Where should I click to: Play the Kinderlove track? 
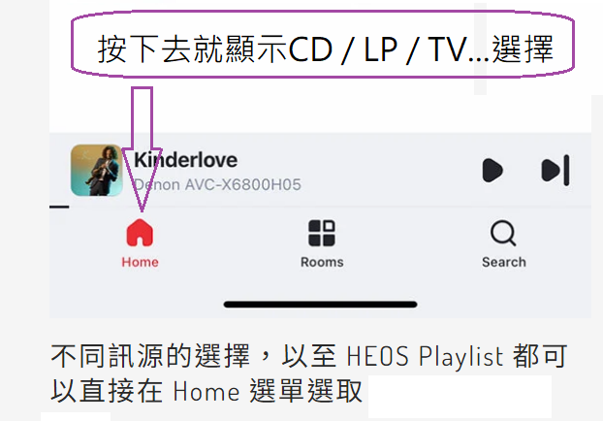click(492, 170)
